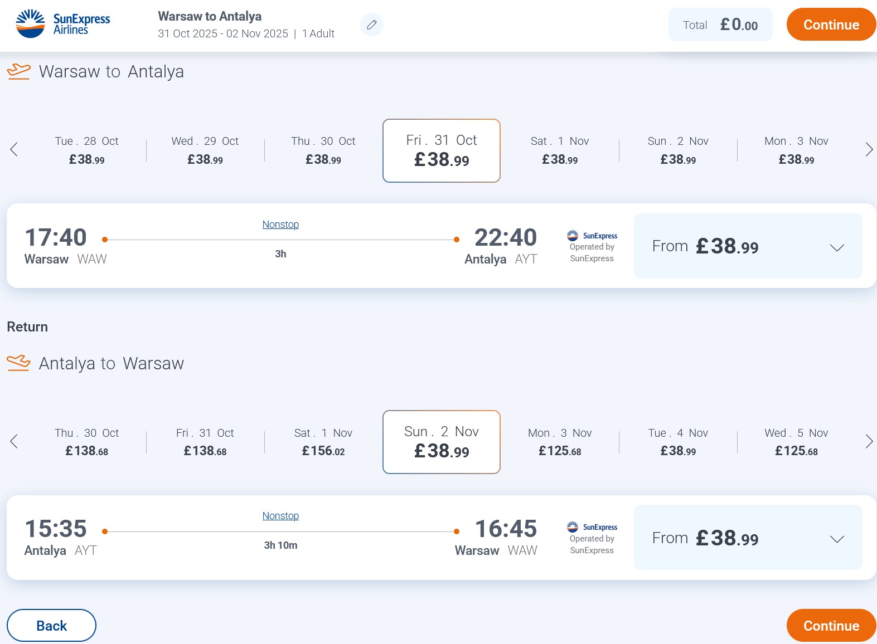The width and height of the screenshot is (877, 644).
Task: Click the top Continue button
Action: 831,25
